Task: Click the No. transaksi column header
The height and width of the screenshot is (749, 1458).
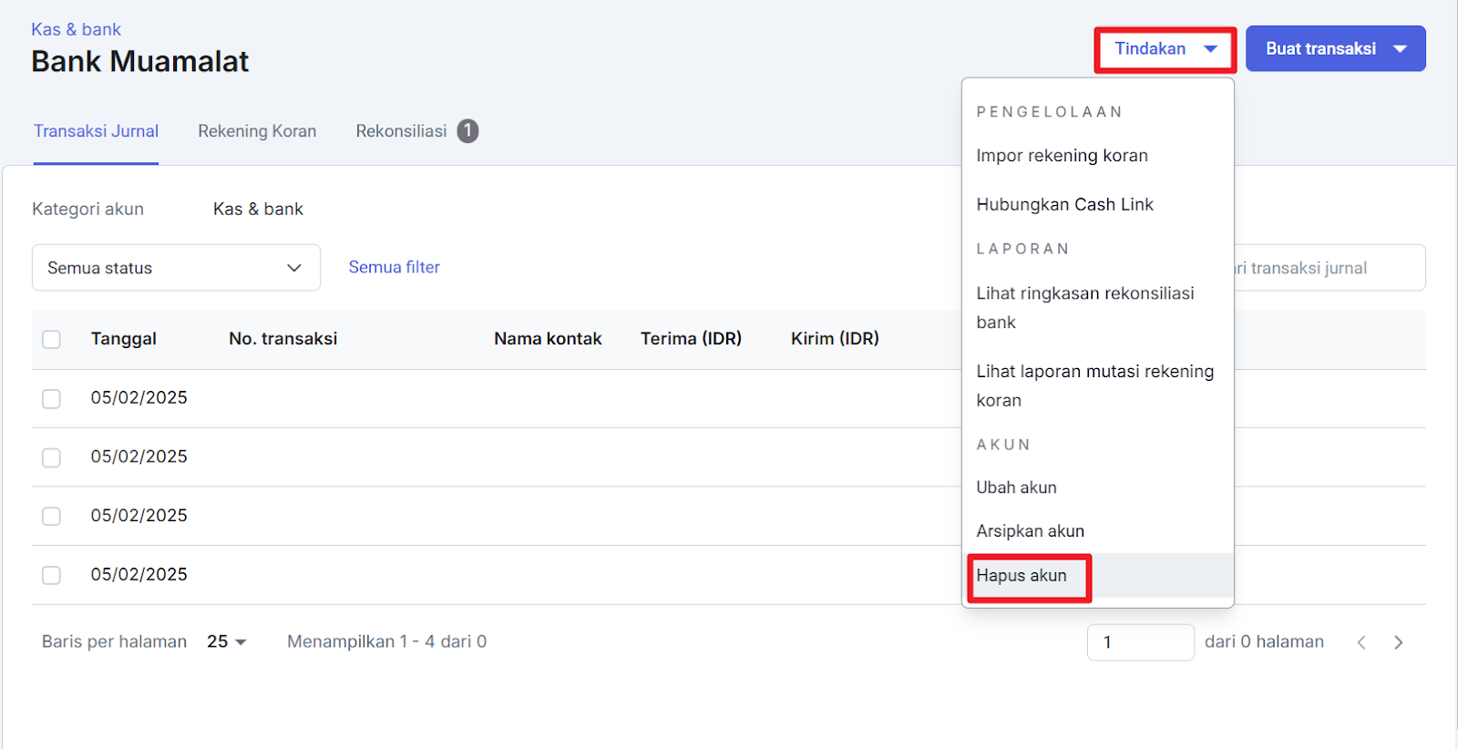Action: (x=282, y=339)
